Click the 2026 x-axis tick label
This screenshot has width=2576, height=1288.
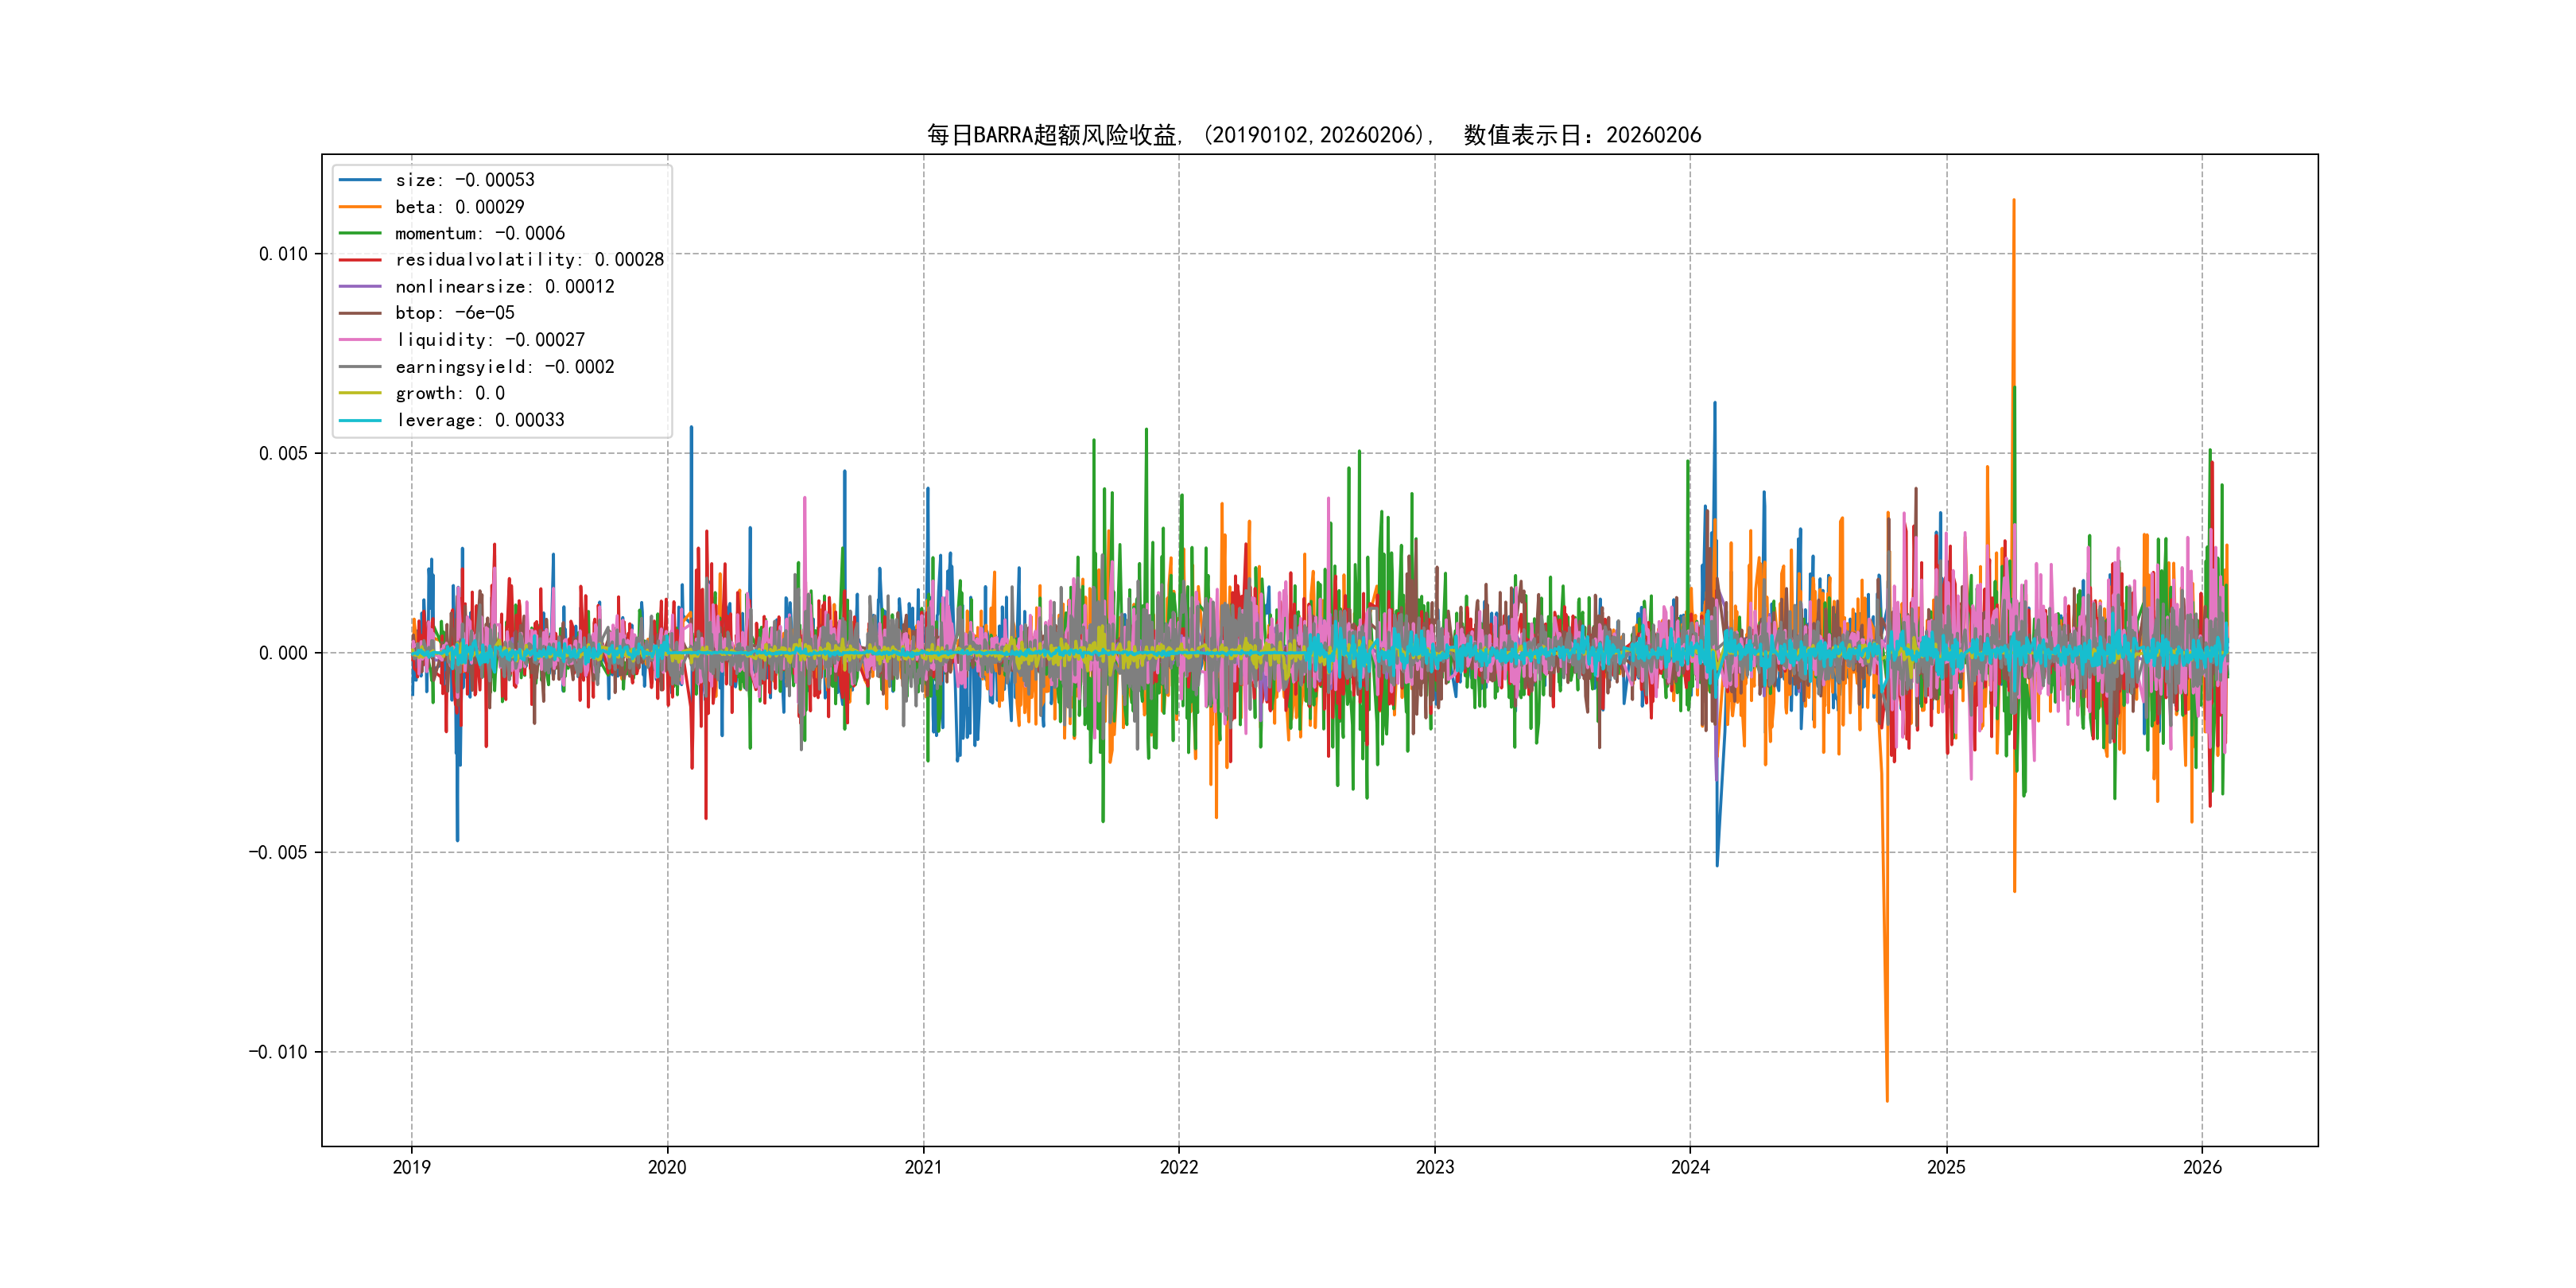[2201, 1167]
